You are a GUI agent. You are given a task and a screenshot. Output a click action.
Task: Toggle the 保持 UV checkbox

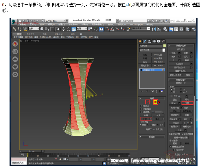(172, 96)
